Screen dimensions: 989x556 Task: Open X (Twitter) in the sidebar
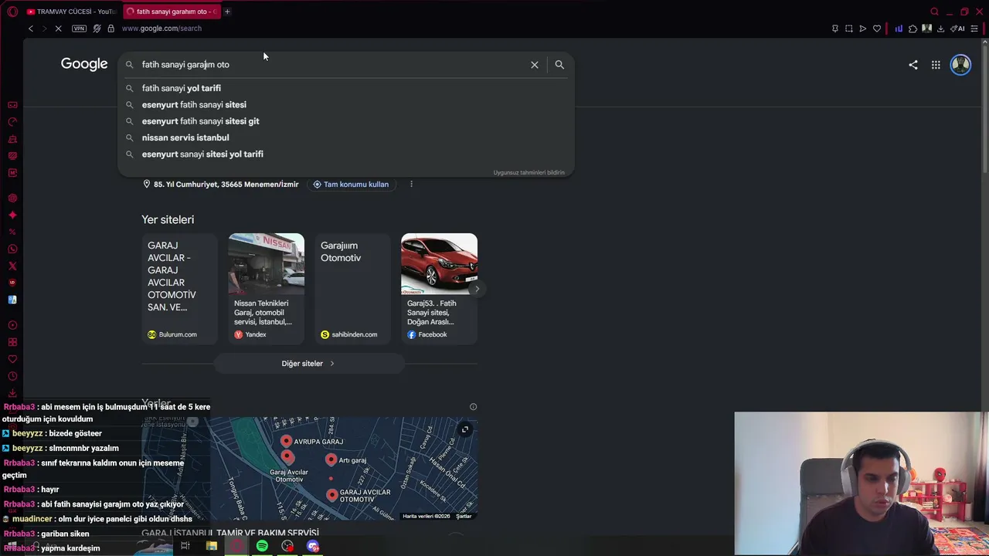12,266
